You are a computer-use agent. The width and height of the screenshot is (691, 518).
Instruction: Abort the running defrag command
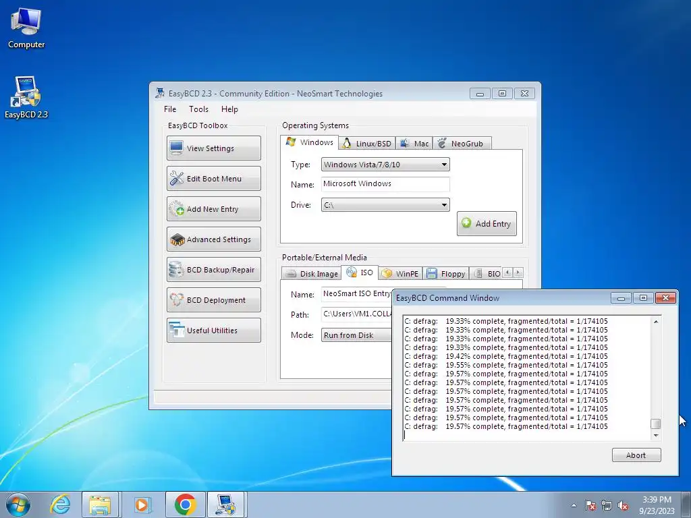point(636,455)
